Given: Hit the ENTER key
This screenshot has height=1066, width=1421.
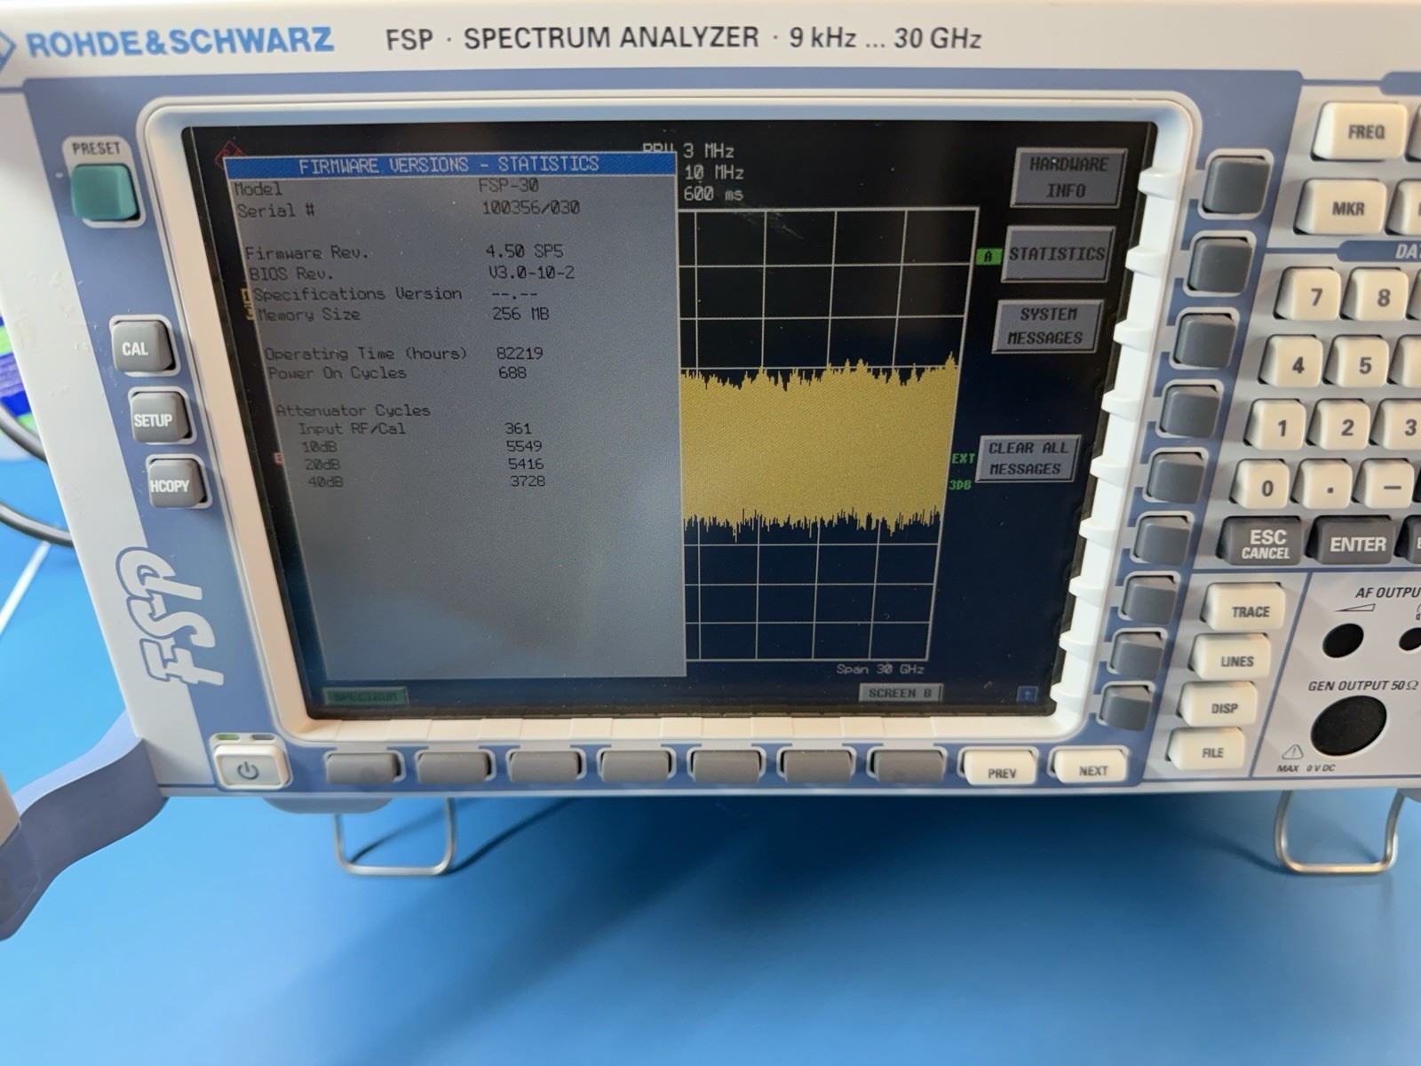Looking at the screenshot, I should pyautogui.click(x=1356, y=543).
